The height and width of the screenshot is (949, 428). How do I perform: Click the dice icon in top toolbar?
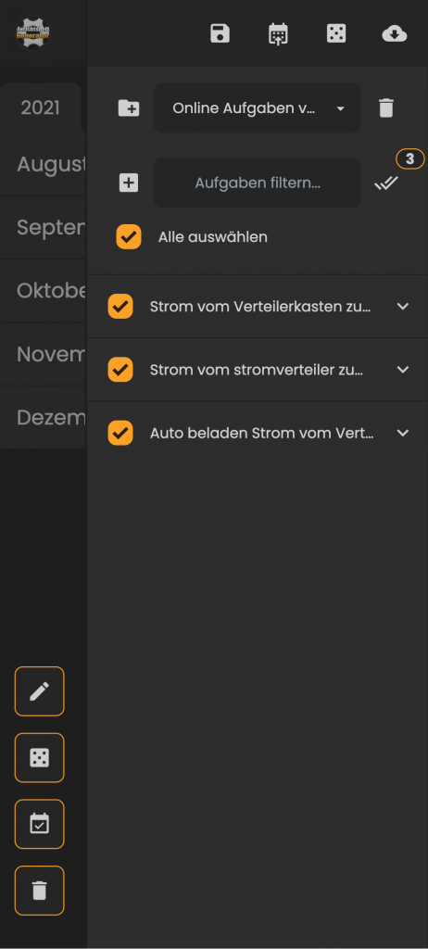tap(336, 34)
